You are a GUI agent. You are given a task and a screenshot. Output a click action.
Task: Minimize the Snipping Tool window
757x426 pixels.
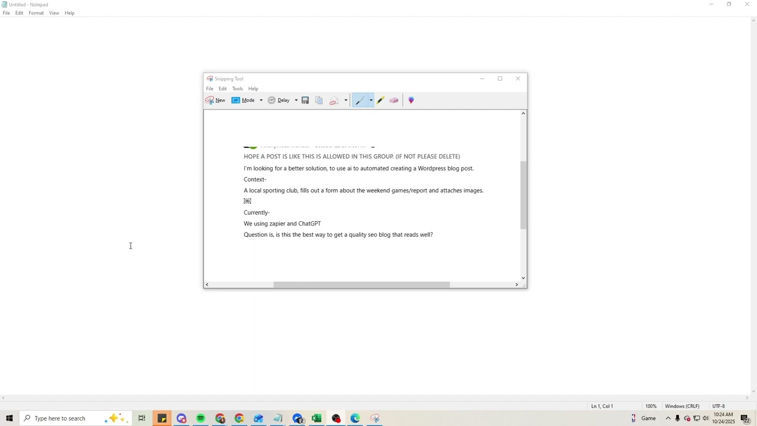click(x=482, y=79)
